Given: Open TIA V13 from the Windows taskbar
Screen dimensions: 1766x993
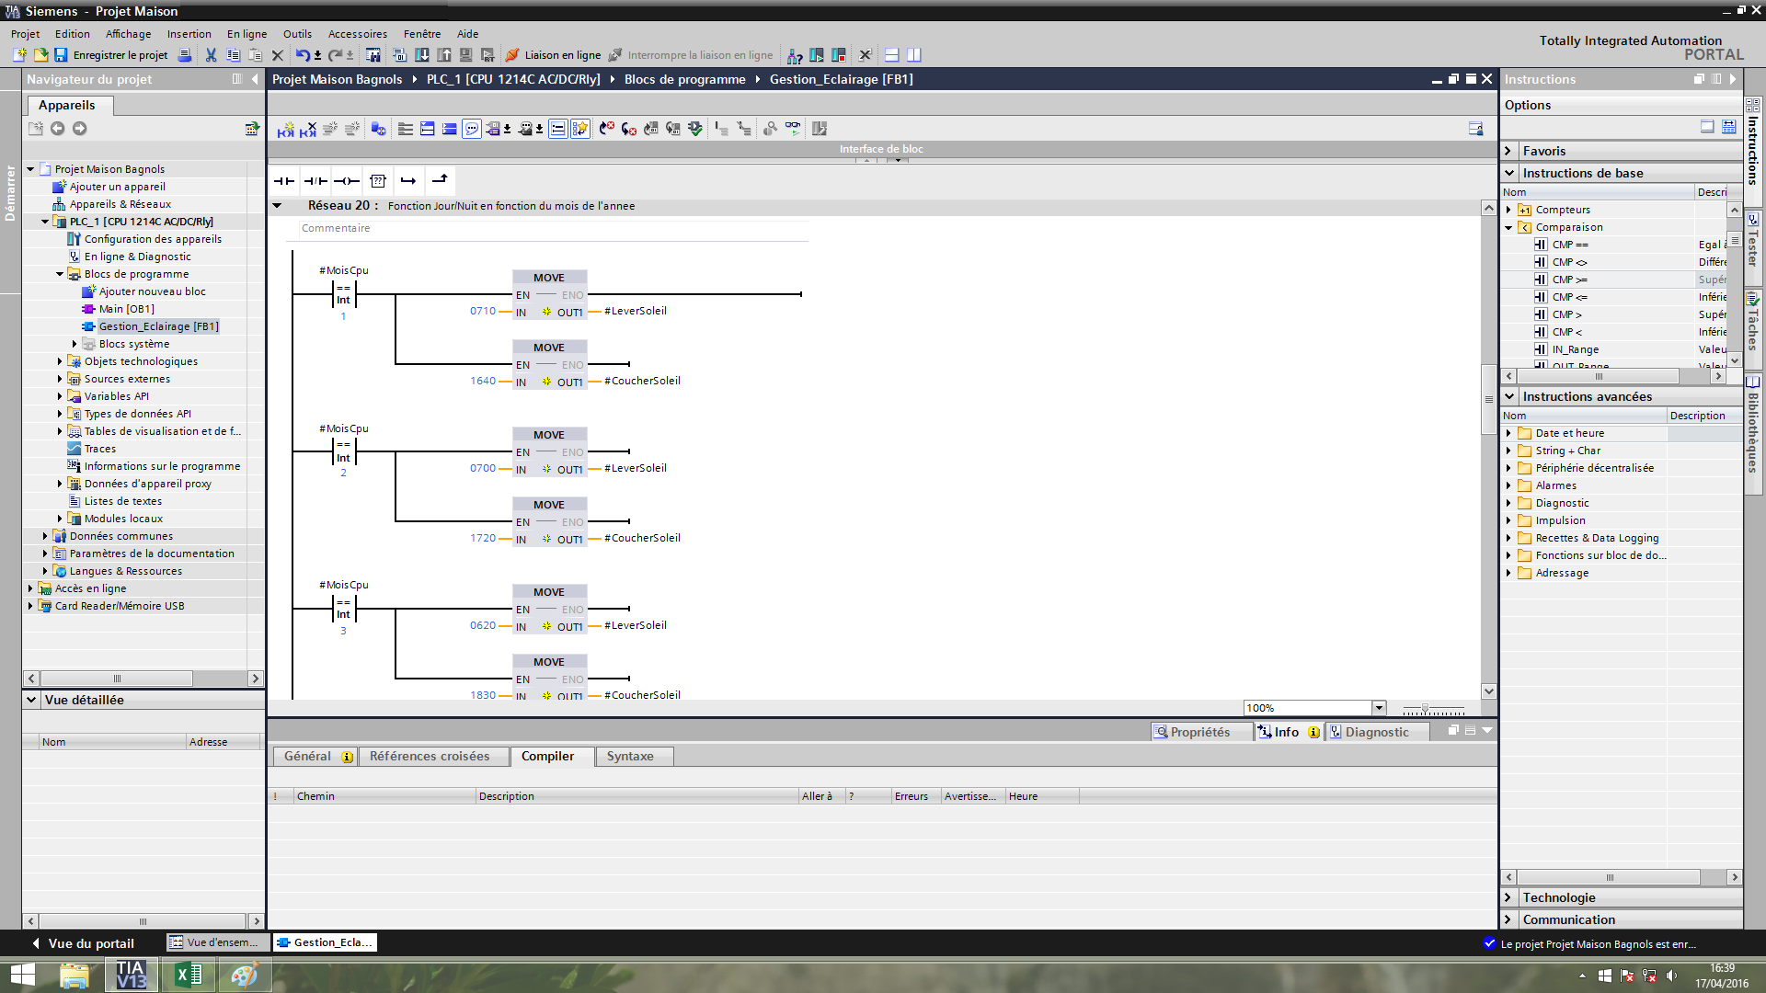Looking at the screenshot, I should pos(131,975).
